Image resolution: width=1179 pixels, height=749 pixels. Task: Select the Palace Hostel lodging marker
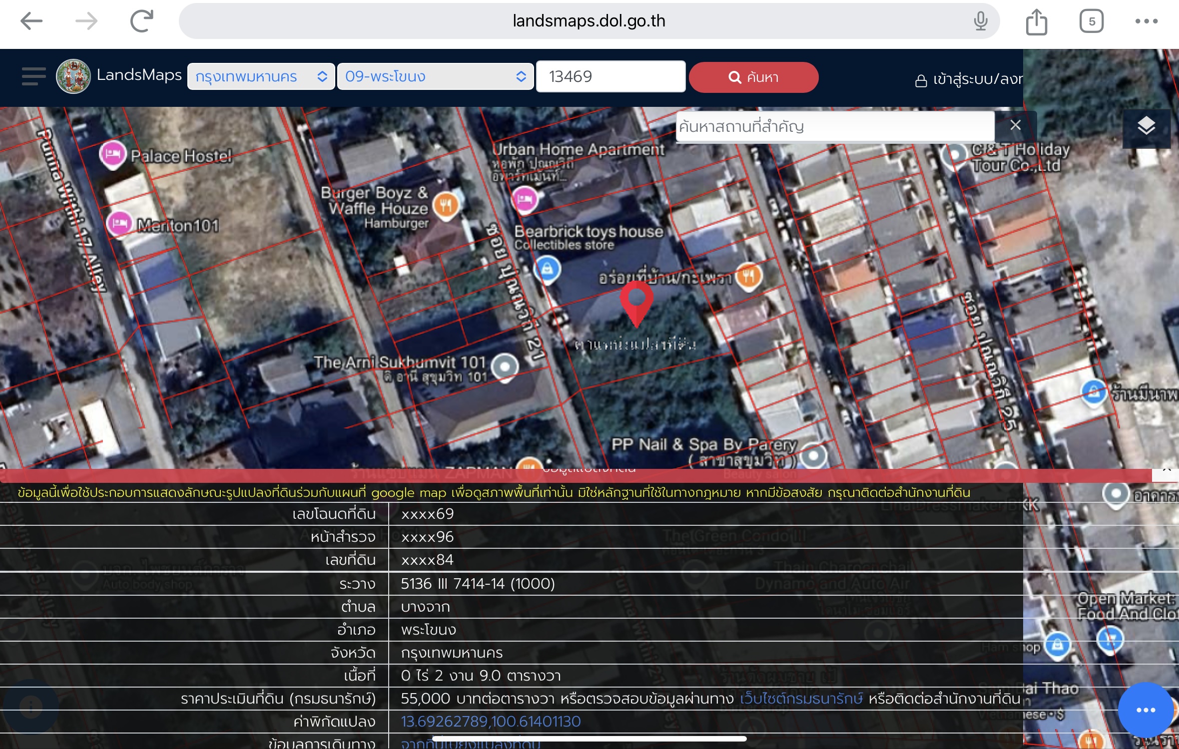click(113, 154)
